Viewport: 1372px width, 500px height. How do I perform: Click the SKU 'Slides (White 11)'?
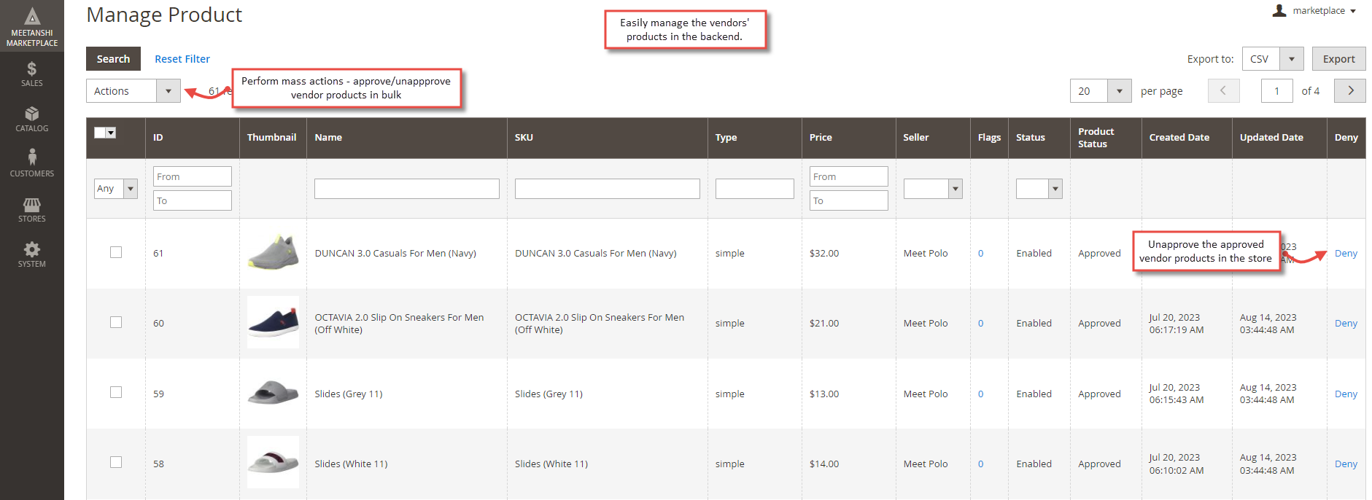coord(551,464)
